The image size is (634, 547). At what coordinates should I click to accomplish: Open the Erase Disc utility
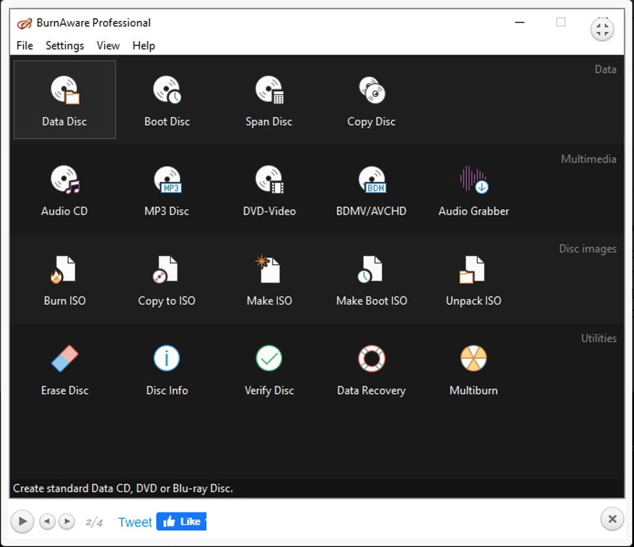[64, 369]
